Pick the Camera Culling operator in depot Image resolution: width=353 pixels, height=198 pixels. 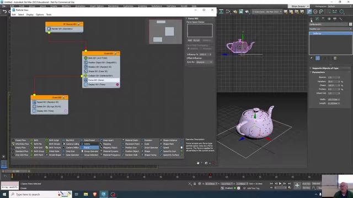[x=71, y=144]
